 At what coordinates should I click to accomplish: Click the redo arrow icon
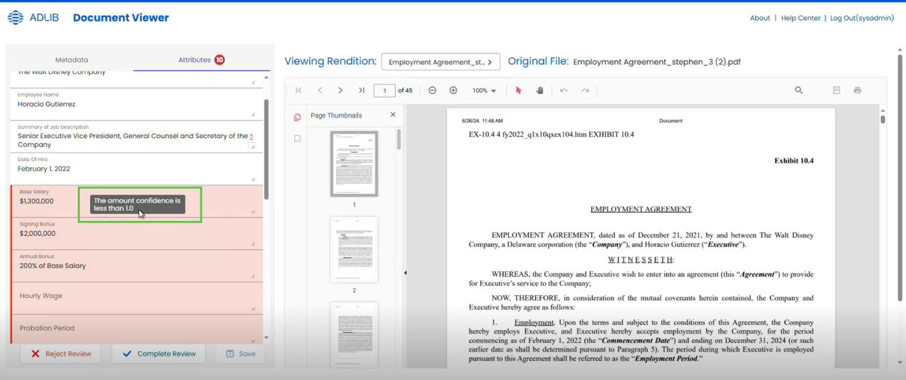[x=585, y=91]
